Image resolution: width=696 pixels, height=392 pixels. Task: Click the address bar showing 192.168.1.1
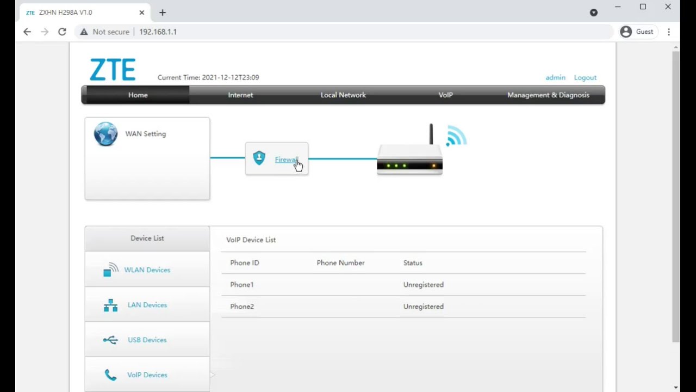point(158,32)
